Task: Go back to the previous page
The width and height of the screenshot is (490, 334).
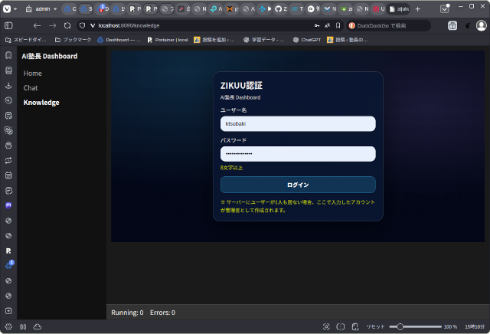Action: click(x=37, y=25)
